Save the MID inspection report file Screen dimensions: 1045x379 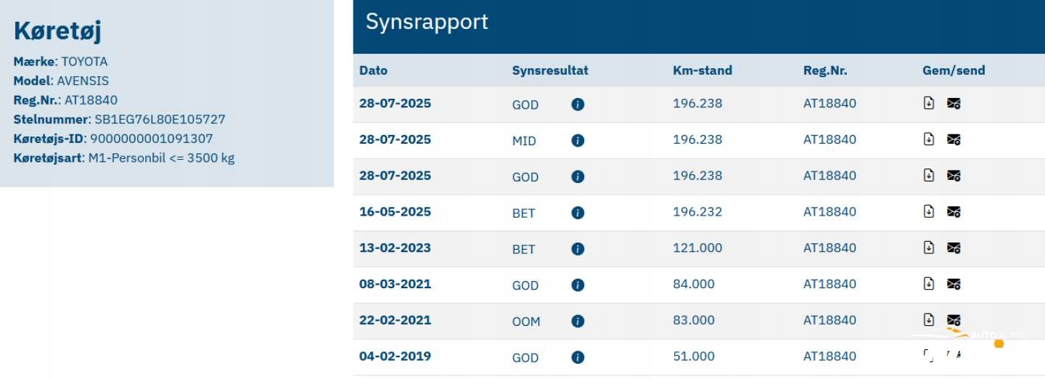pyautogui.click(x=929, y=139)
